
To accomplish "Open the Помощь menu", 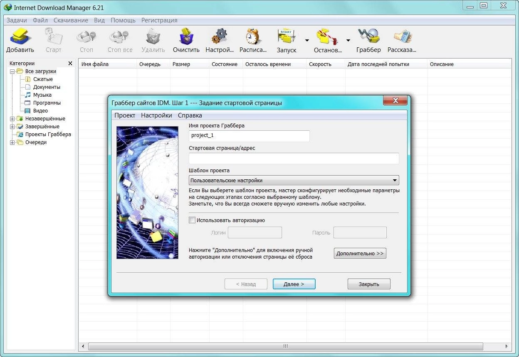I will (123, 20).
